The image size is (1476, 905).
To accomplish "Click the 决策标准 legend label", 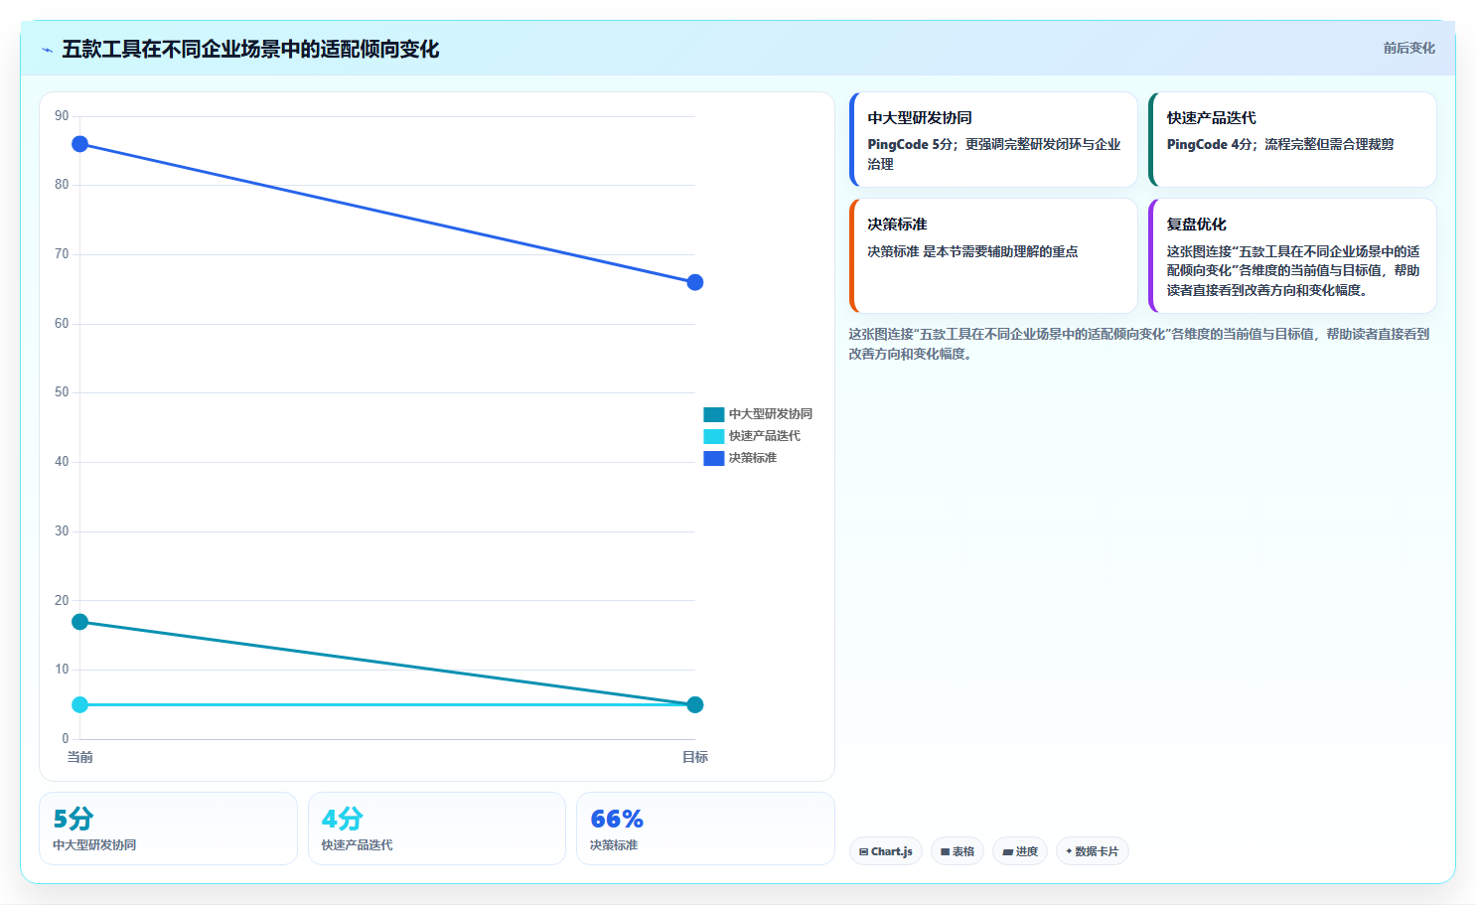I will tap(753, 458).
